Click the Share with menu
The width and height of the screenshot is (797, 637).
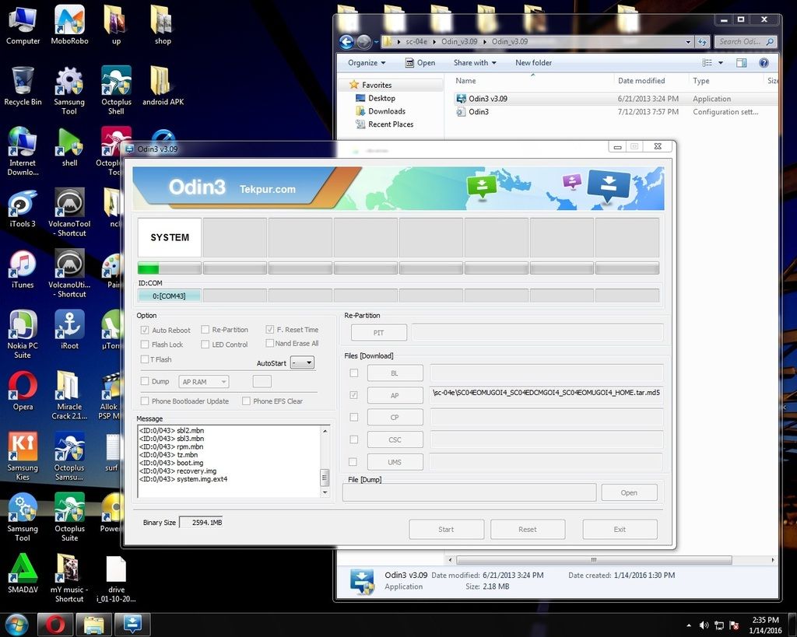coord(475,63)
